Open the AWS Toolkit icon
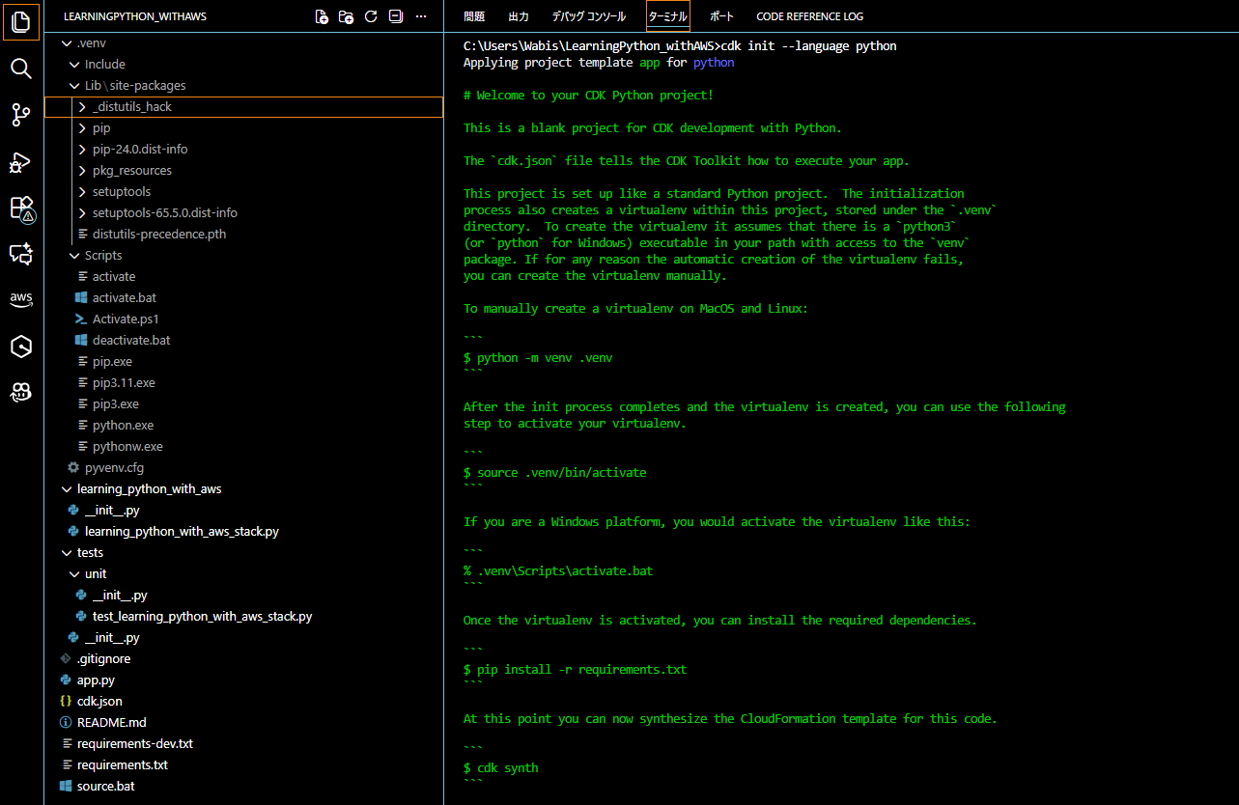 (x=21, y=299)
